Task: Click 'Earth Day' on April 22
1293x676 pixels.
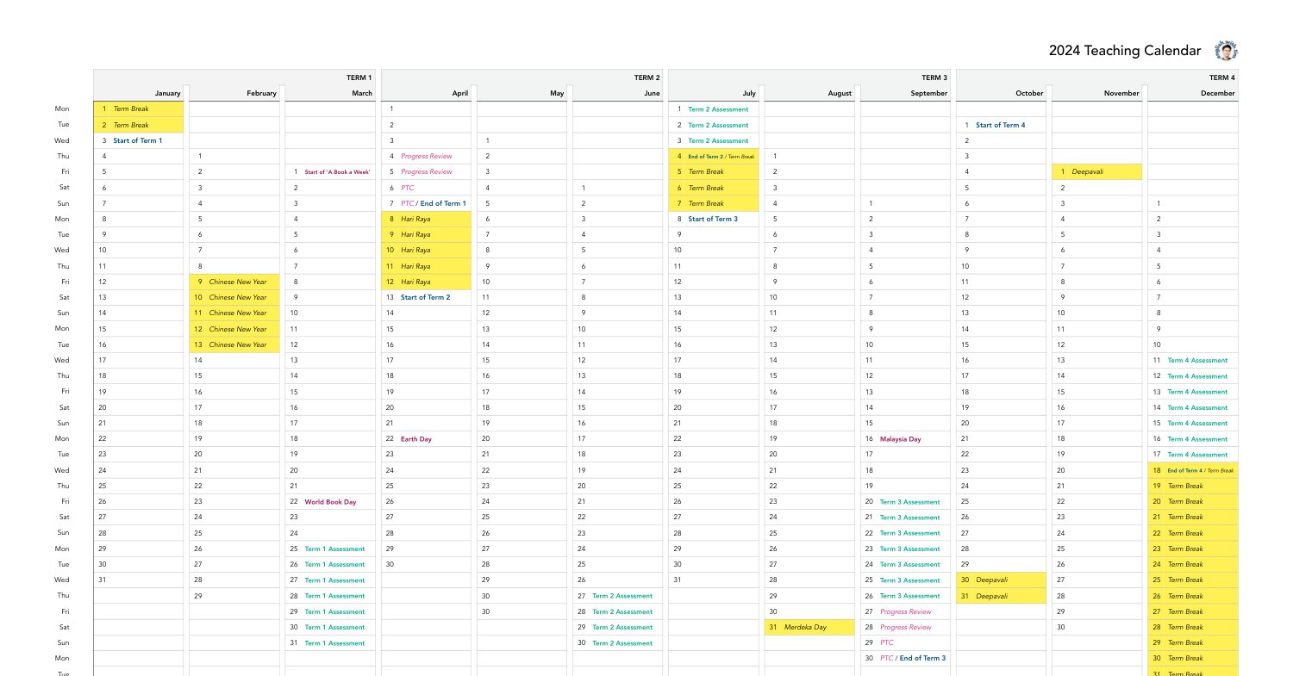Action: click(x=416, y=438)
